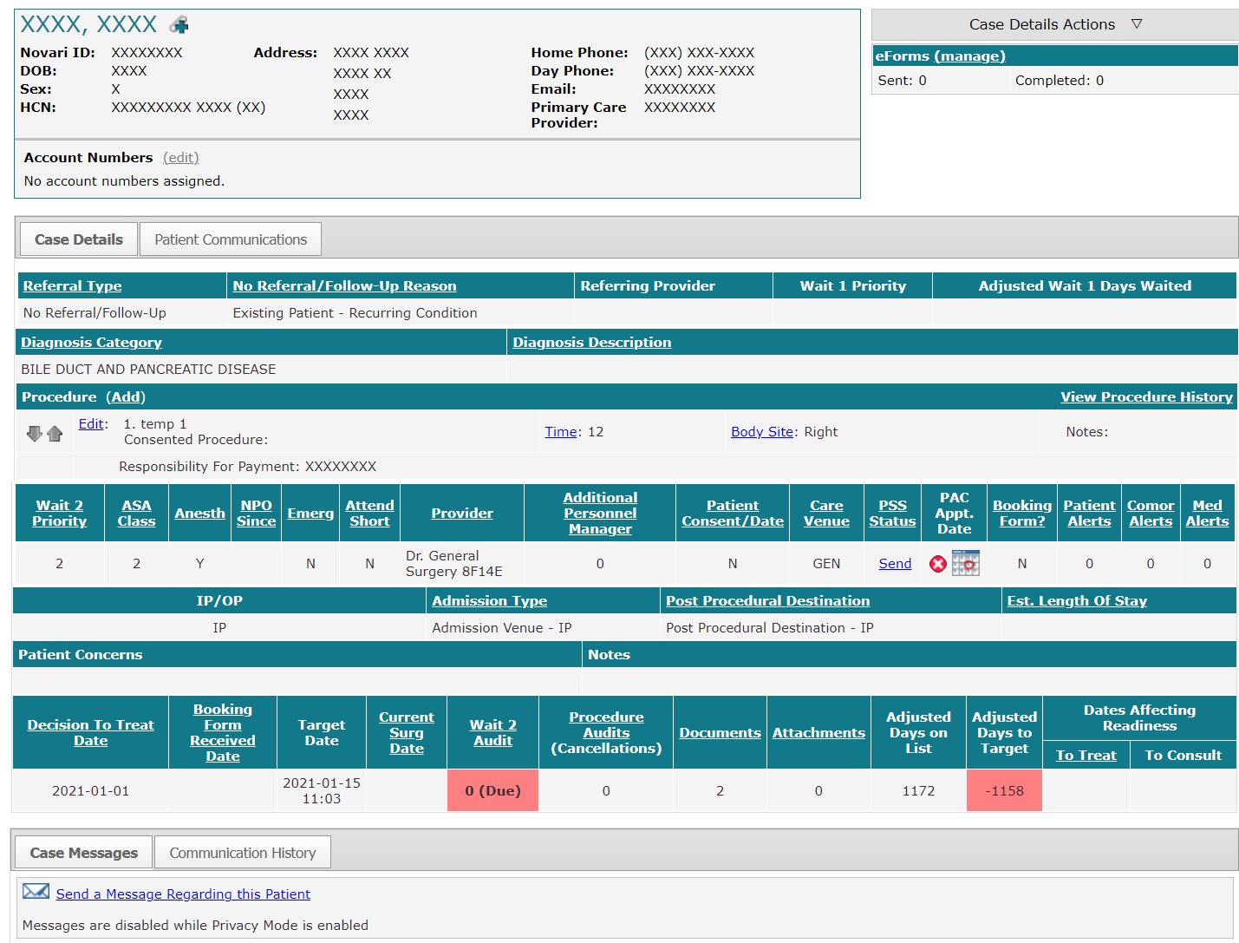
Task: Click the add icon beside the patient name
Action: tap(178, 23)
